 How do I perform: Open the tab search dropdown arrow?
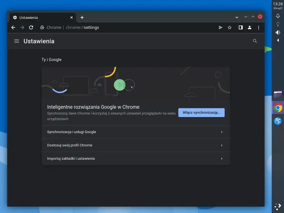click(237, 17)
